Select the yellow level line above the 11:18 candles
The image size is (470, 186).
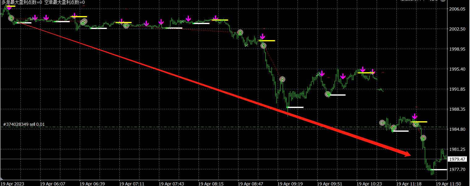(419, 122)
